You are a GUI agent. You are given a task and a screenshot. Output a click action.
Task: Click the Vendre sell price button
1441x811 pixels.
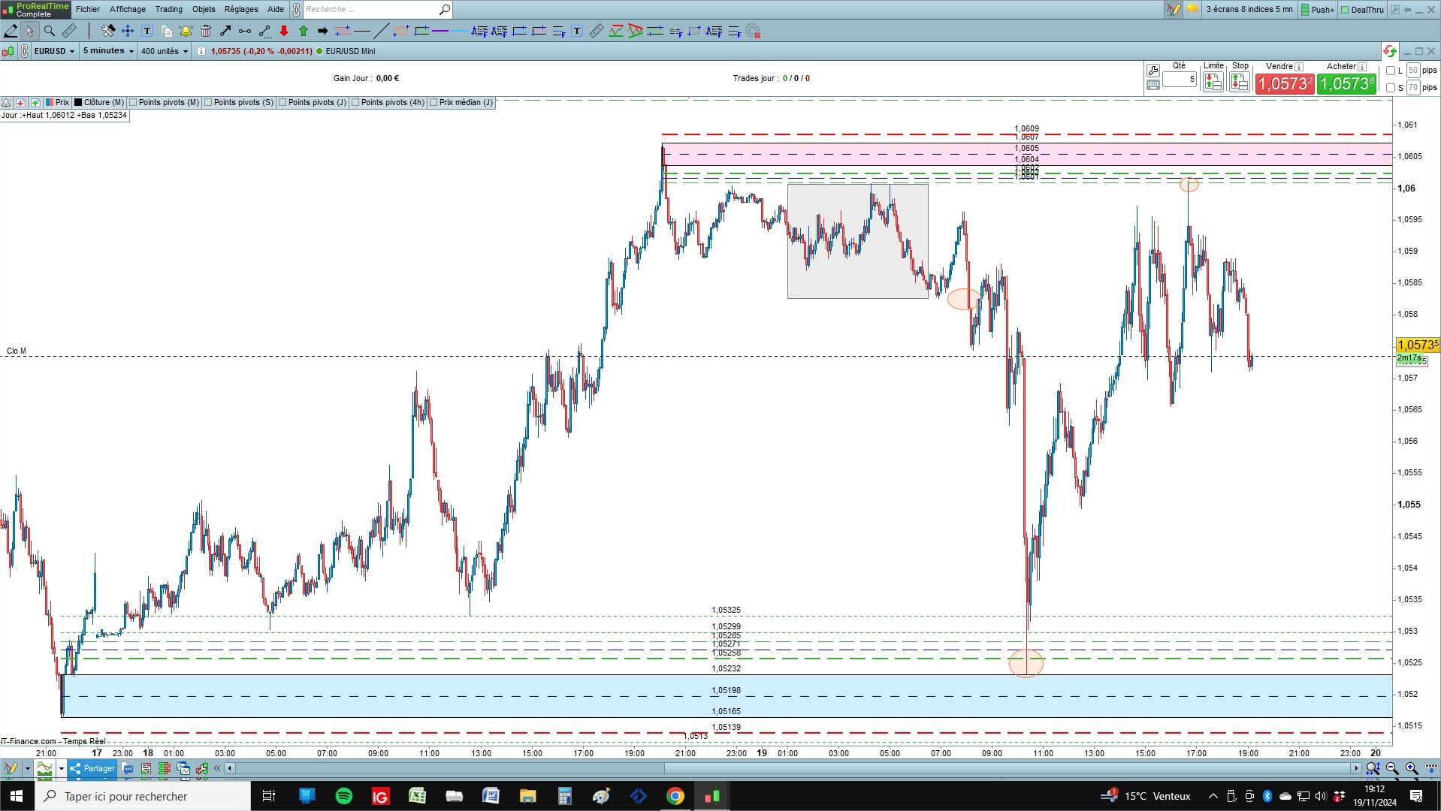(x=1285, y=83)
